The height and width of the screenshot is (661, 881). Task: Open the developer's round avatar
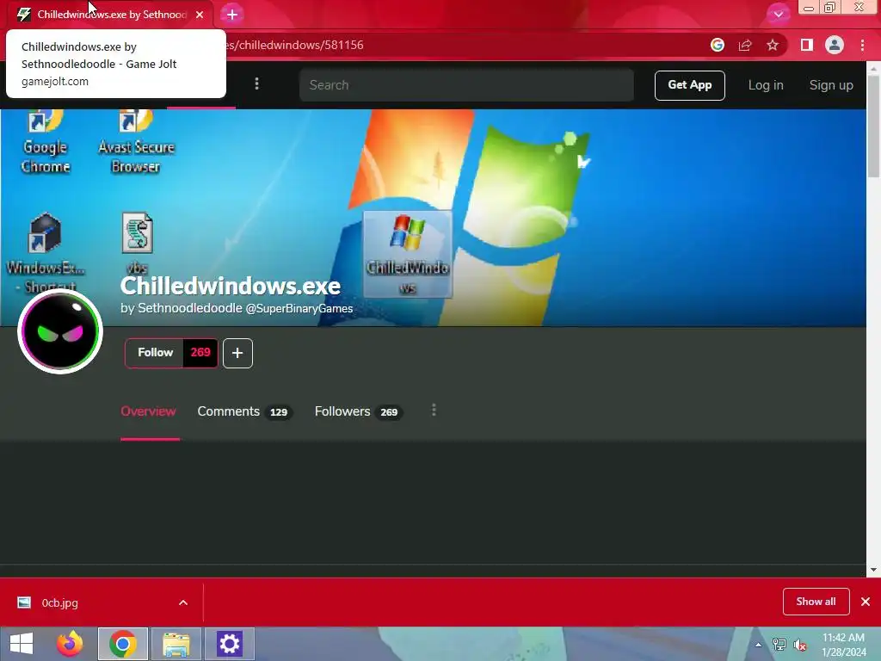[60, 331]
